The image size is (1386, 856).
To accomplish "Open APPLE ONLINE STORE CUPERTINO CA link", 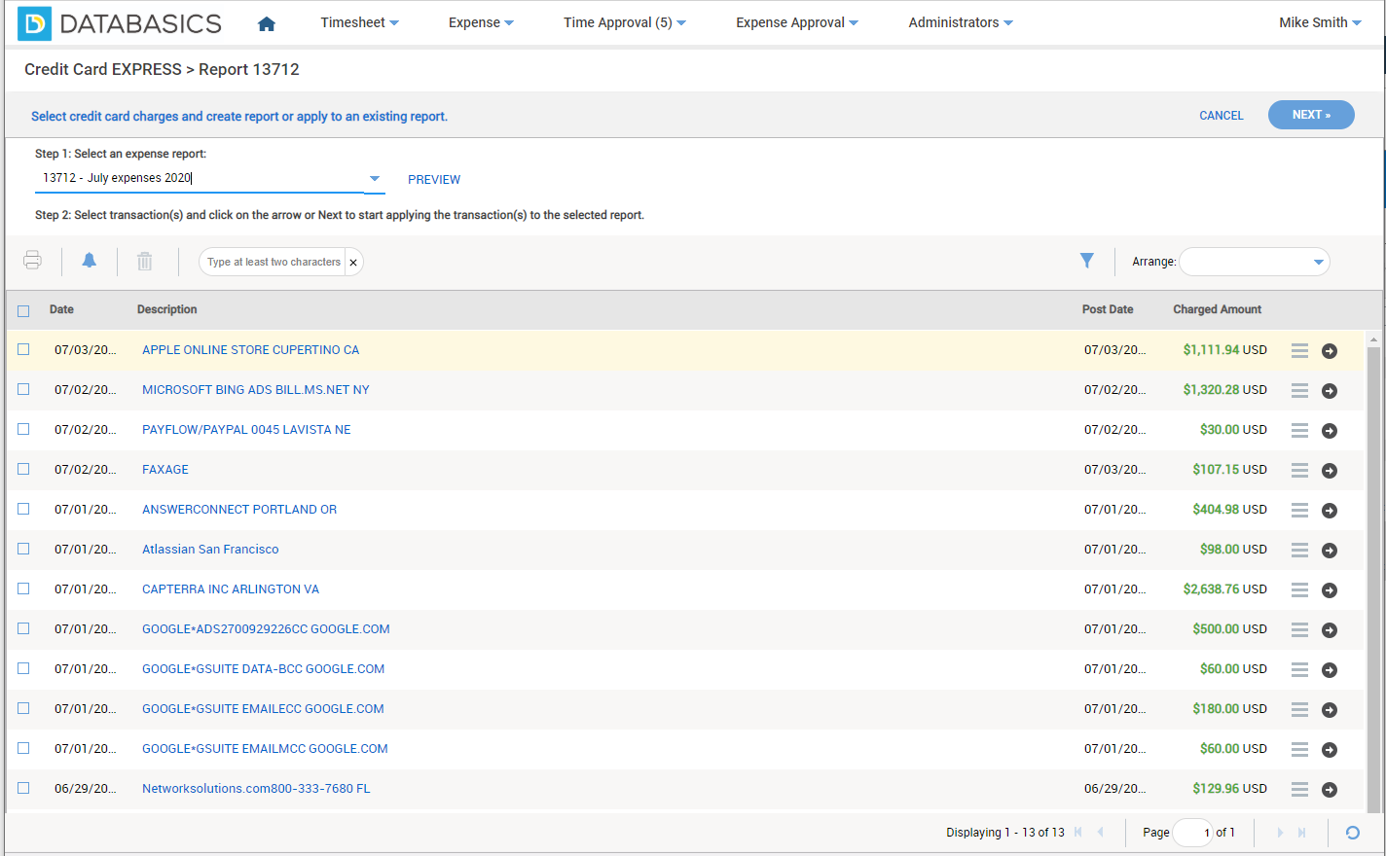I will (251, 350).
